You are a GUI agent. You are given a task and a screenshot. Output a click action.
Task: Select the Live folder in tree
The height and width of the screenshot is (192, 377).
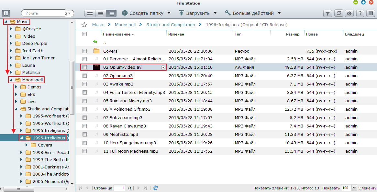point(31,101)
